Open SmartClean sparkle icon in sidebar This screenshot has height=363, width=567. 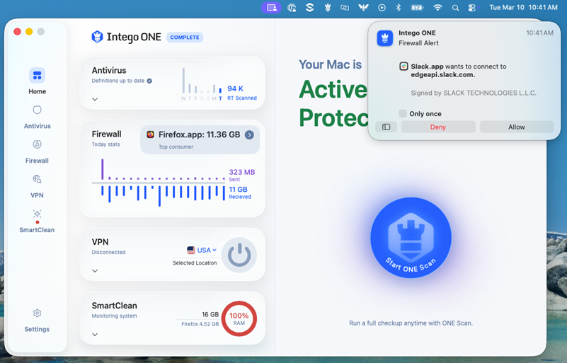[37, 214]
